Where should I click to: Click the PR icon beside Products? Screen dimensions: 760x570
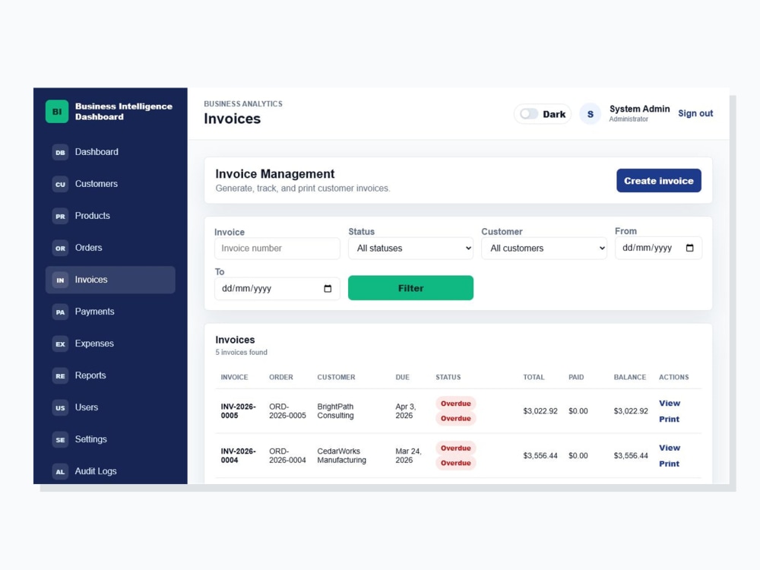(x=60, y=216)
